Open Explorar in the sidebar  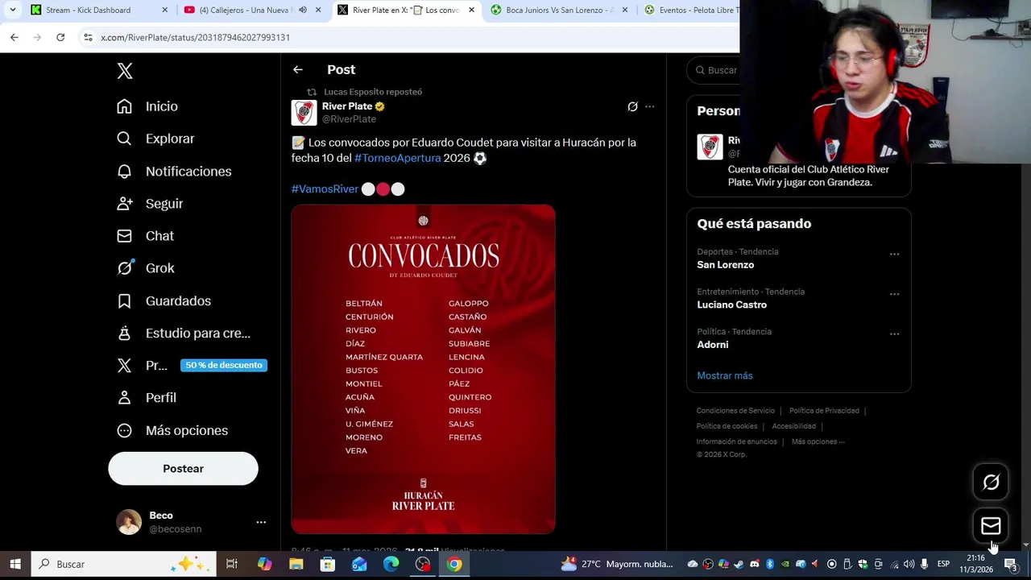pos(155,139)
